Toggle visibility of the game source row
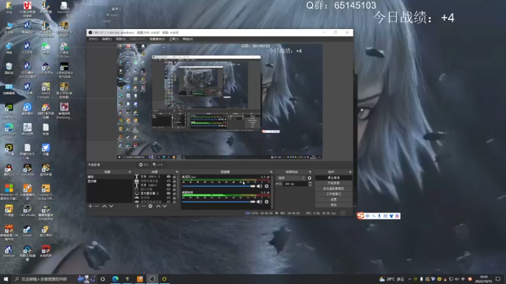Viewport: 506px width, 284px height. 168,198
